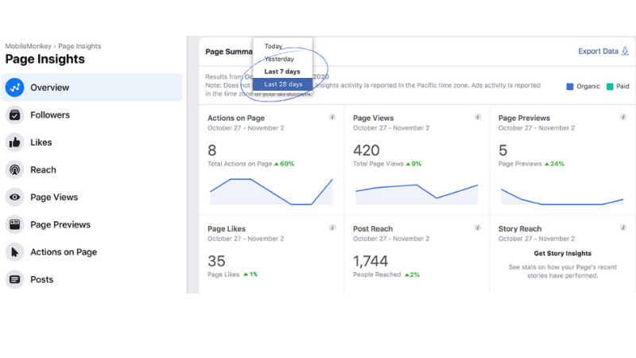636x358 pixels.
Task: Click the 60% Total Actions change
Action: tap(285, 164)
